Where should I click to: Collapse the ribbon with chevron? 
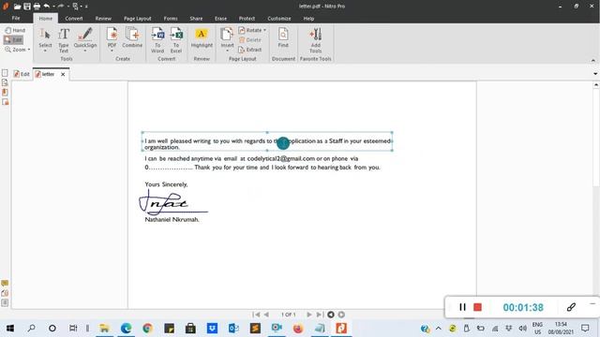pos(593,60)
